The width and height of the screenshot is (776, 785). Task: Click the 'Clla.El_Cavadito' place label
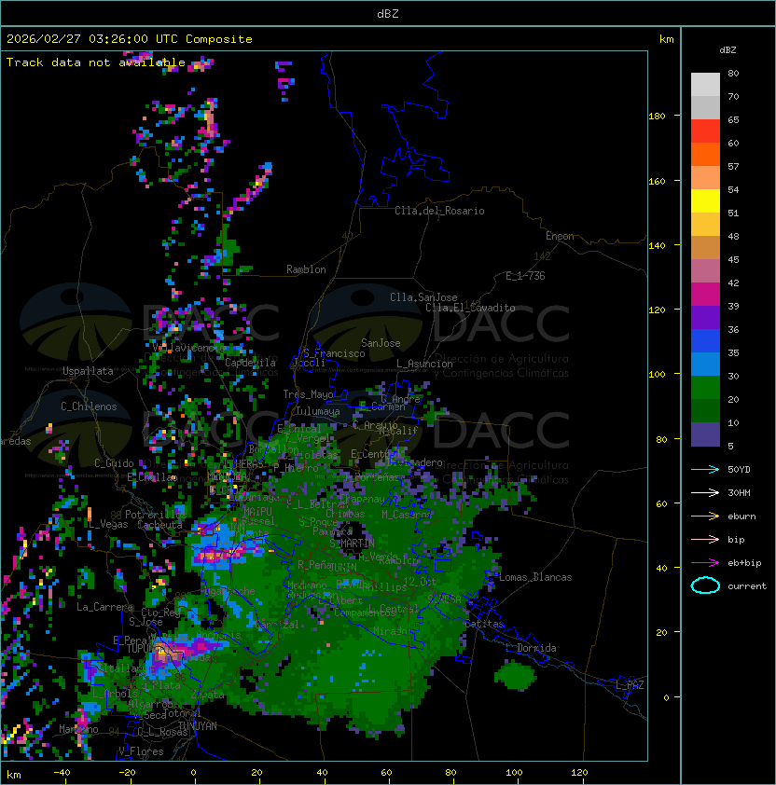tap(470, 308)
